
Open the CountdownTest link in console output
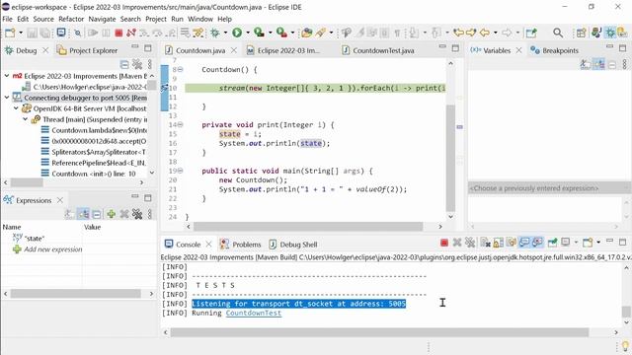[254, 313]
